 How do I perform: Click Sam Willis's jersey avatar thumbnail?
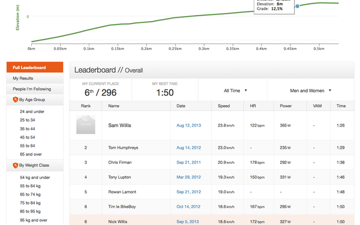pyautogui.click(x=86, y=125)
